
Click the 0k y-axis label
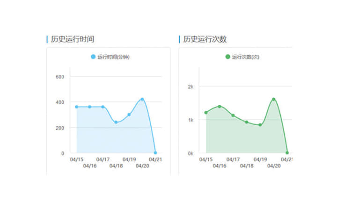pyautogui.click(x=190, y=153)
